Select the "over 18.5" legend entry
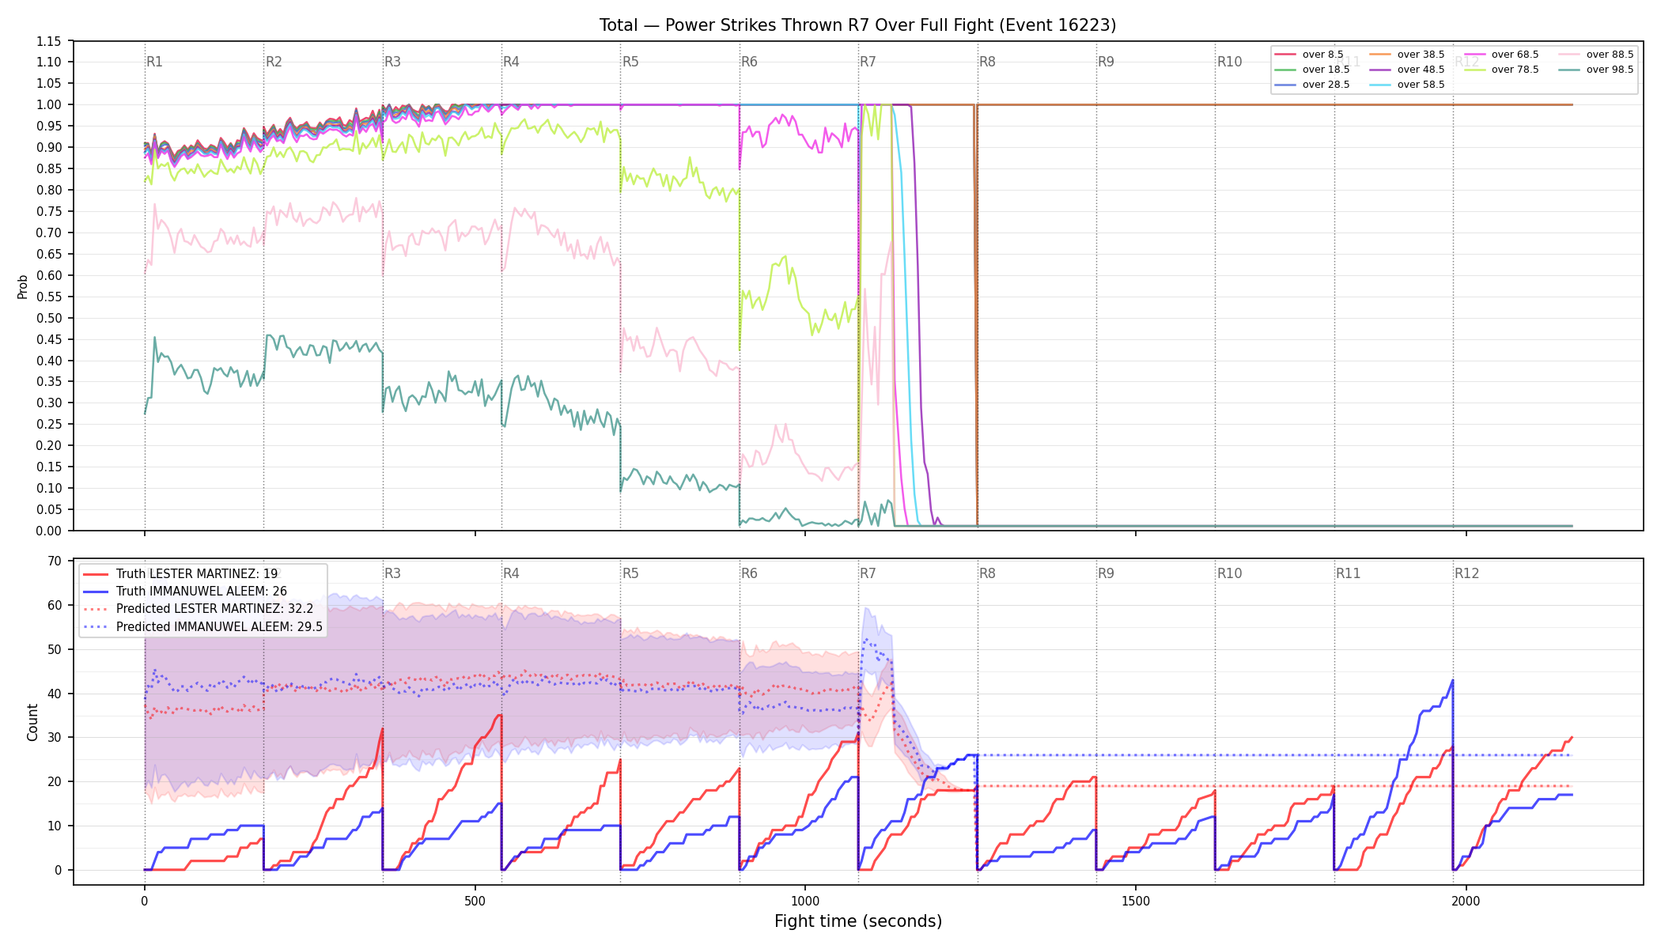The height and width of the screenshot is (949, 1661). tap(1313, 70)
